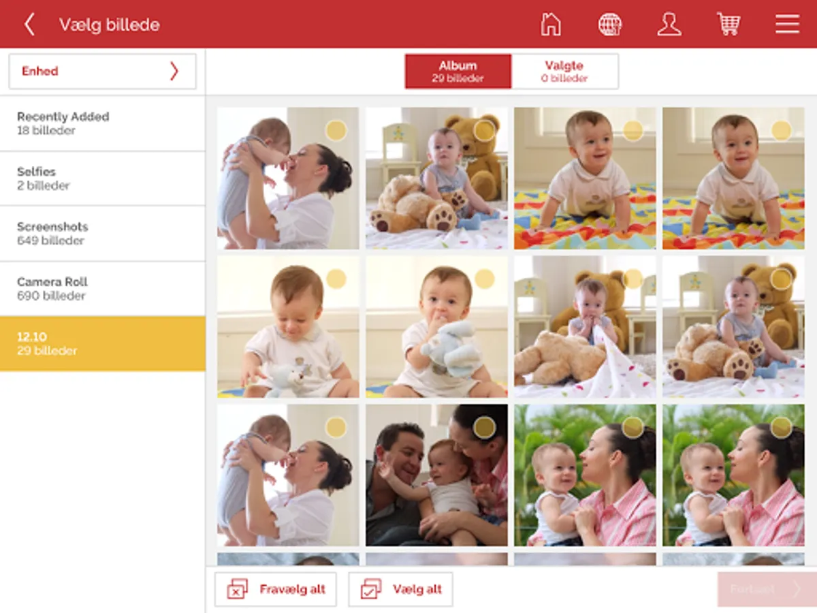
Task: Open third-row third photo of mother and baby outdoors
Action: pos(585,475)
